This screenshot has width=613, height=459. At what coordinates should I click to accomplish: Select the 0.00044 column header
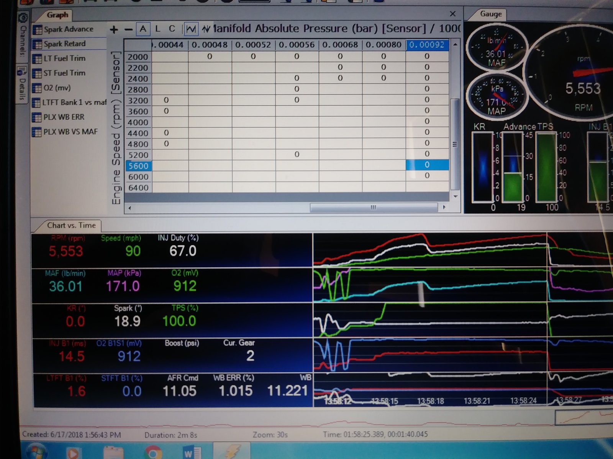[170, 45]
